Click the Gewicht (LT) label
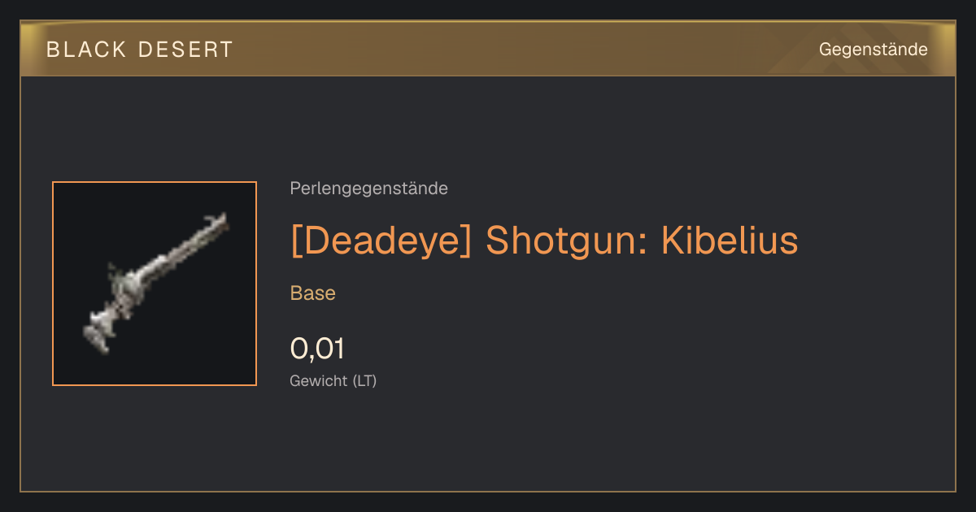 coord(333,380)
